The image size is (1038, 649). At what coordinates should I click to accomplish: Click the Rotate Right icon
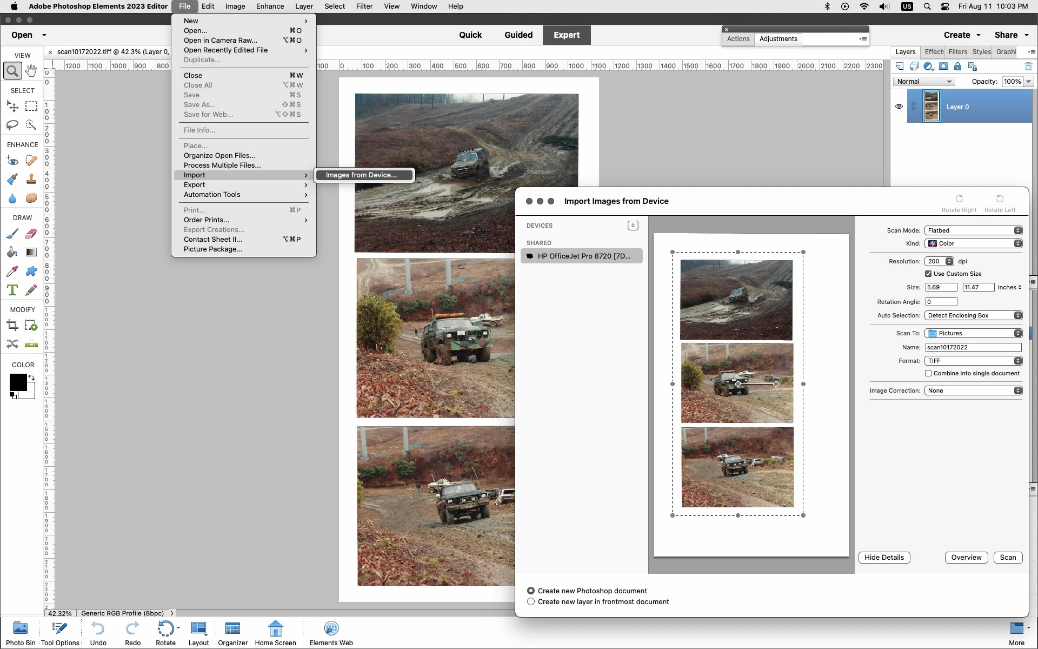(x=959, y=199)
